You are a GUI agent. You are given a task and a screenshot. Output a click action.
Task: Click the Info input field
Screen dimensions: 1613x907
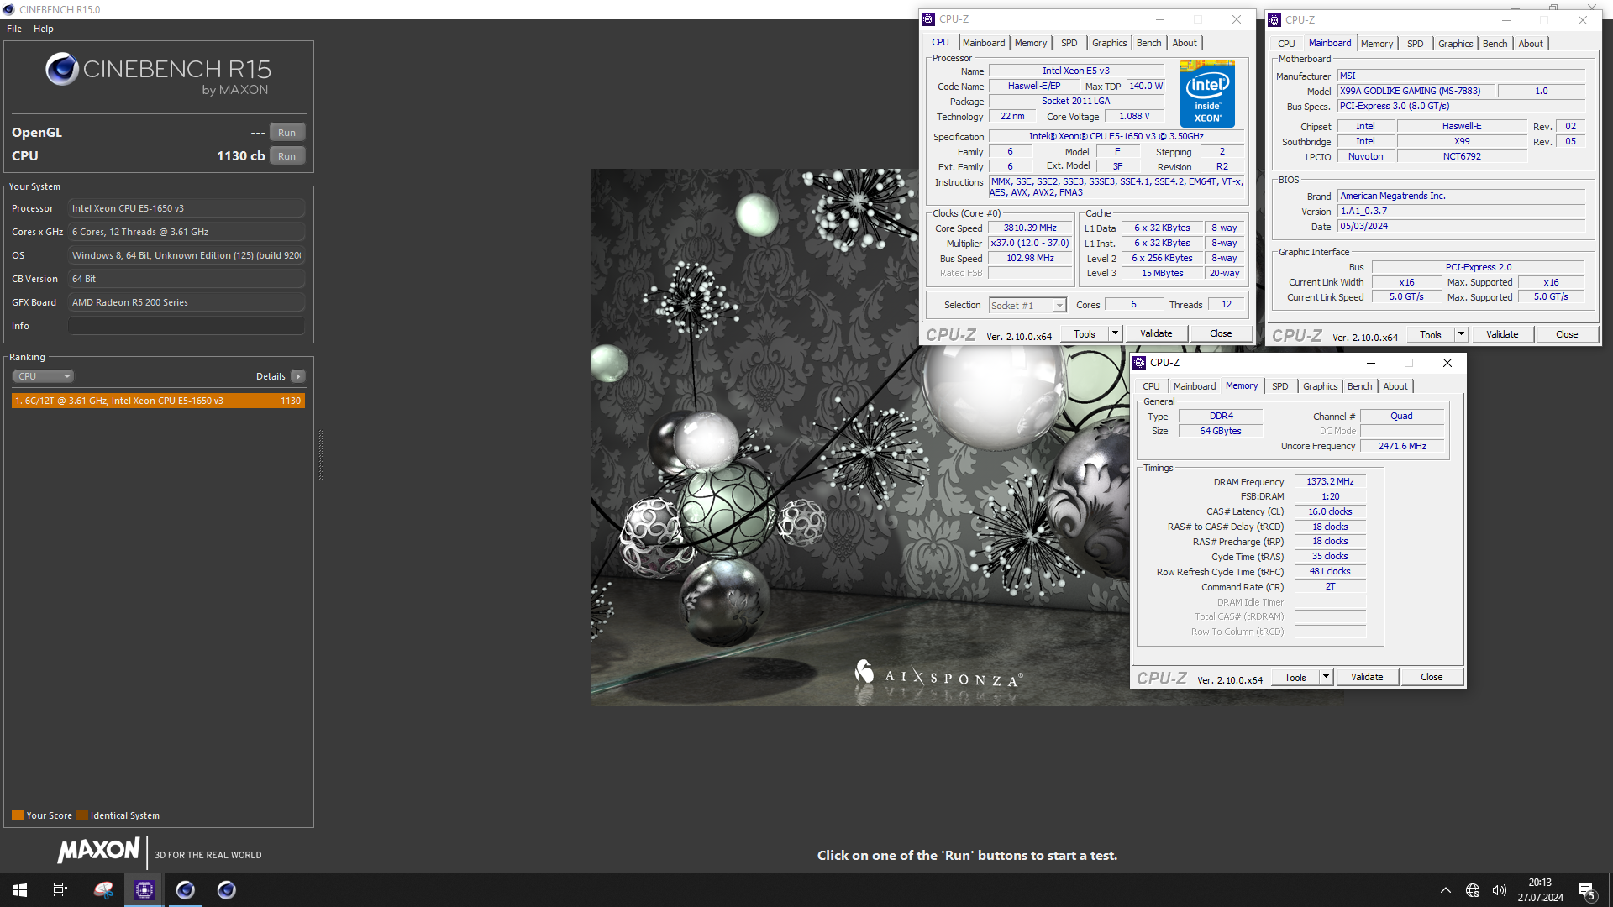187,326
